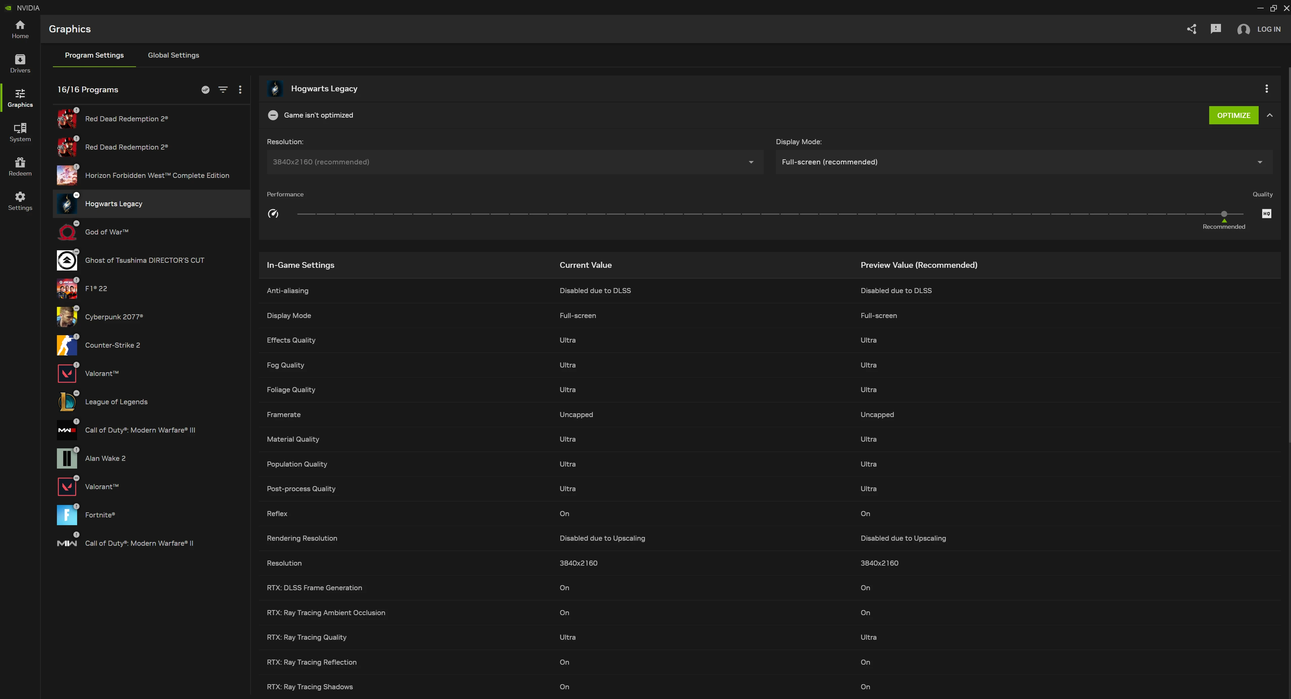
Task: Click the LOG IN button
Action: [x=1268, y=29]
